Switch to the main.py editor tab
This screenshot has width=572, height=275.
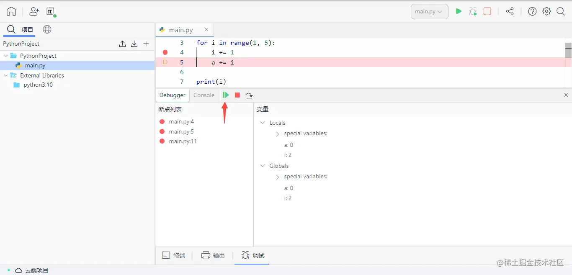(x=181, y=30)
